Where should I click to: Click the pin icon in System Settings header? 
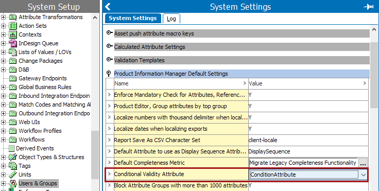(368, 7)
